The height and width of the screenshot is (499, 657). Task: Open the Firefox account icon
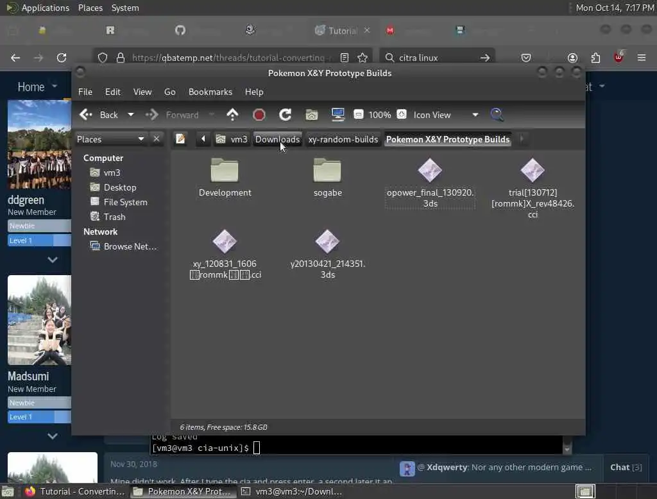(x=572, y=58)
